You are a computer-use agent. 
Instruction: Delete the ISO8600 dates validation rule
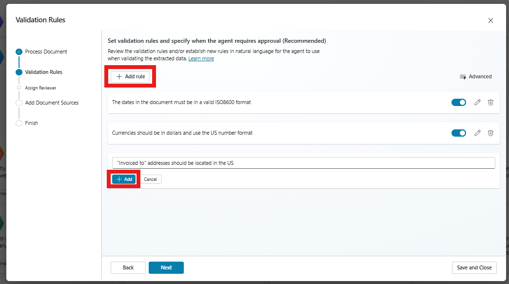click(490, 103)
